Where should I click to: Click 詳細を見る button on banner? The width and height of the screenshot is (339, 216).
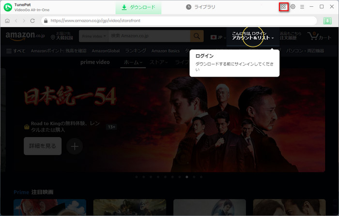pos(43,146)
